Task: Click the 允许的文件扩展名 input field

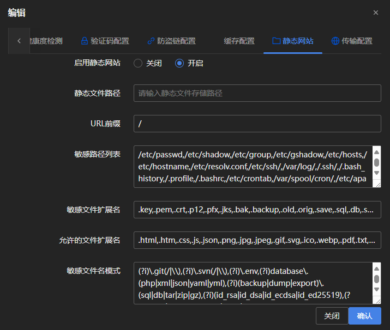Action: pyautogui.click(x=257, y=240)
